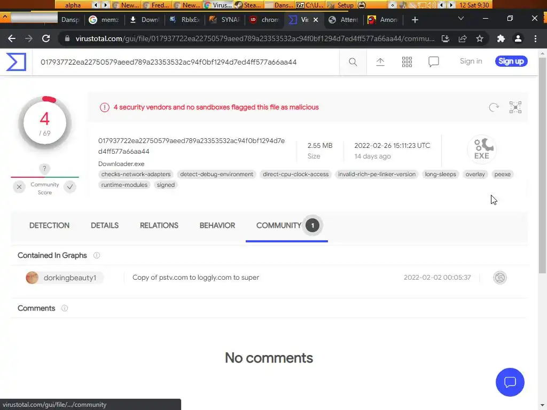Open dorkingbeauty1 user profile link
The width and height of the screenshot is (547, 410).
click(70, 278)
